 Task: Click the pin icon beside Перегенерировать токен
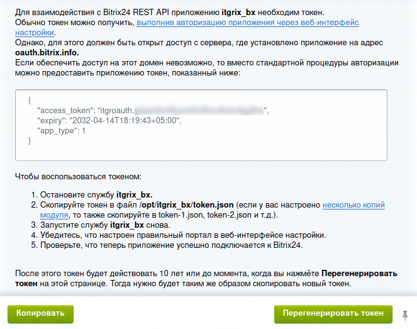coord(406,313)
